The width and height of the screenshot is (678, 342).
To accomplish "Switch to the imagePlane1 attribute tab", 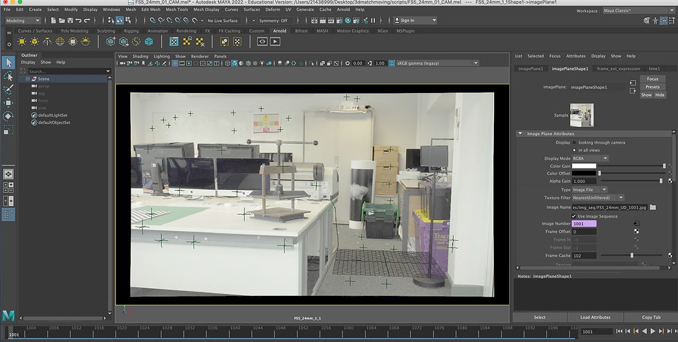I will 531,68.
